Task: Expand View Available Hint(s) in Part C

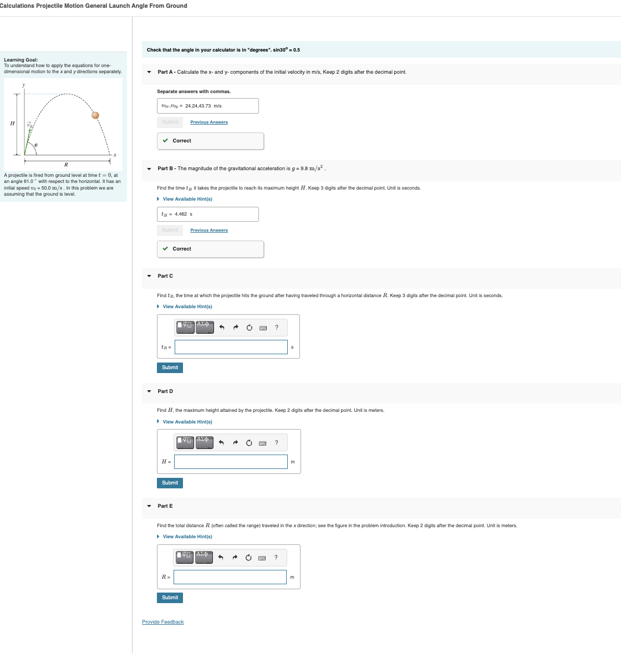Action: point(187,306)
